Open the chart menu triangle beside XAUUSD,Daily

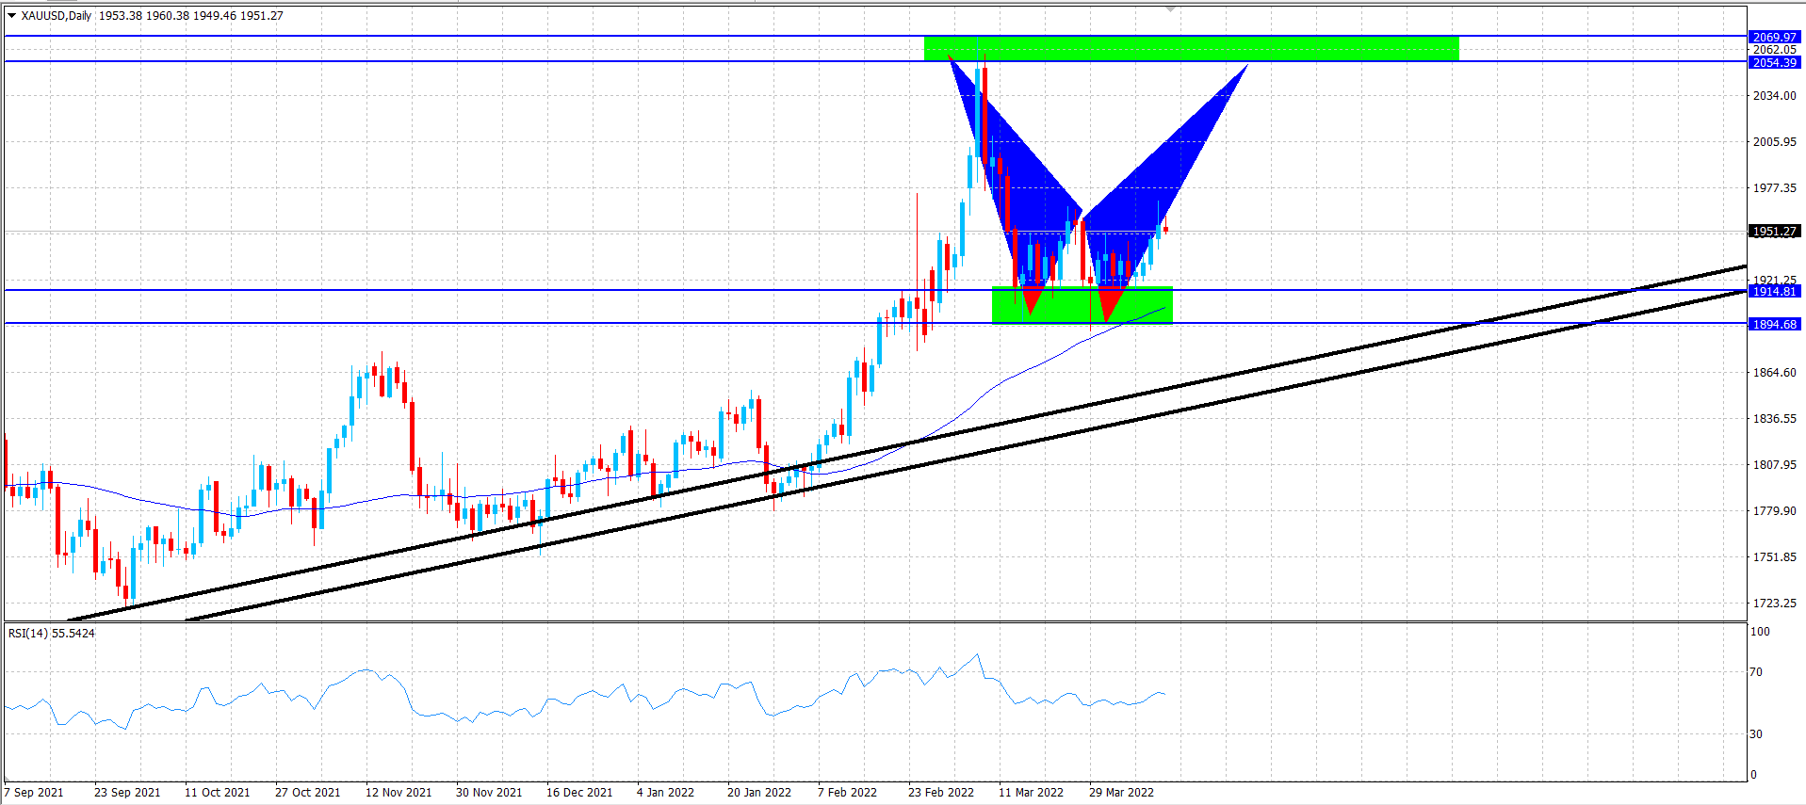pos(12,15)
